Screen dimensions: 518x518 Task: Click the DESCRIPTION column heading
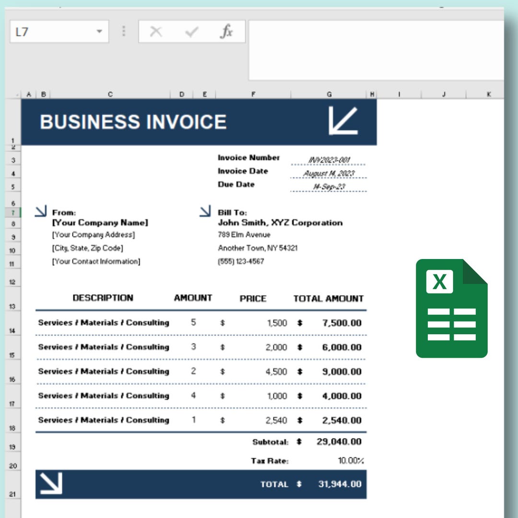coord(103,298)
